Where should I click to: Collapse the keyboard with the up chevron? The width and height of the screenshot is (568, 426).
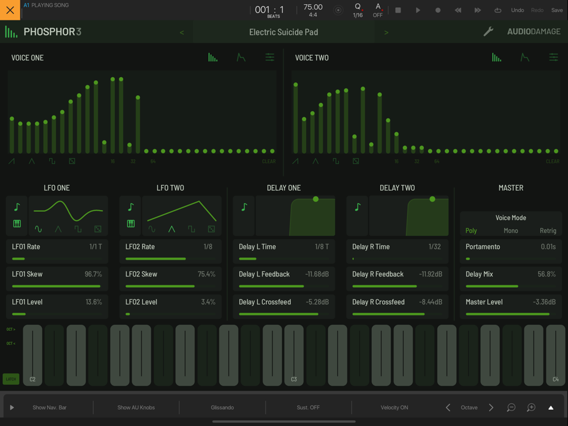(551, 407)
